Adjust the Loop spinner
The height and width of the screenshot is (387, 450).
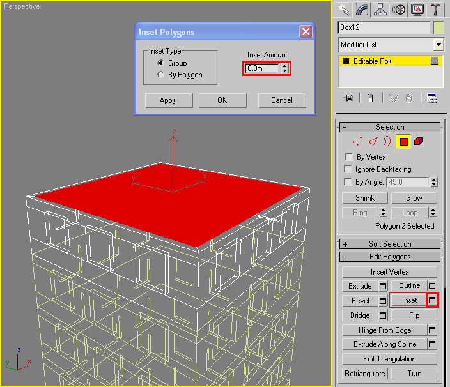[433, 213]
